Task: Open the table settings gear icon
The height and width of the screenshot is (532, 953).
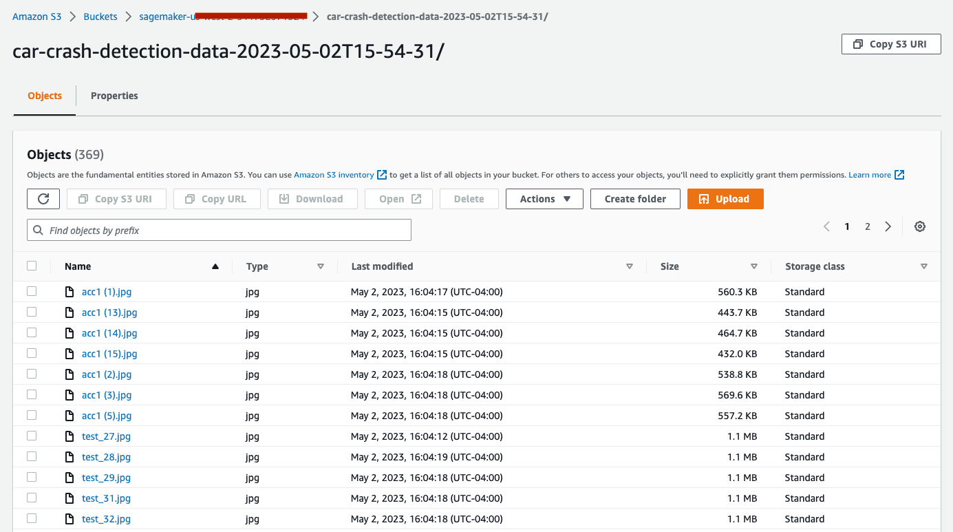Action: click(x=920, y=226)
